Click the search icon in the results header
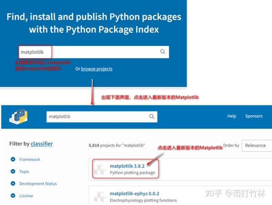Viewport: 272px width, 205px height. pyautogui.click(x=152, y=116)
